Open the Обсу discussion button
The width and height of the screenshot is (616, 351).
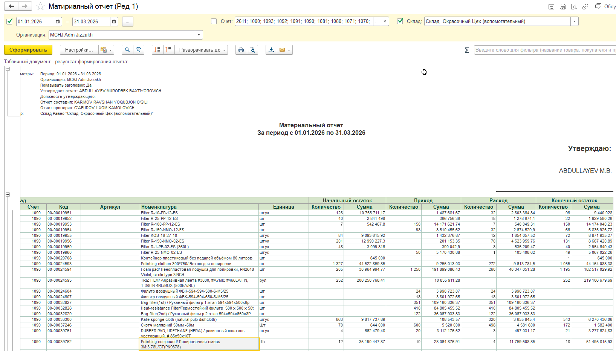(x=605, y=6)
